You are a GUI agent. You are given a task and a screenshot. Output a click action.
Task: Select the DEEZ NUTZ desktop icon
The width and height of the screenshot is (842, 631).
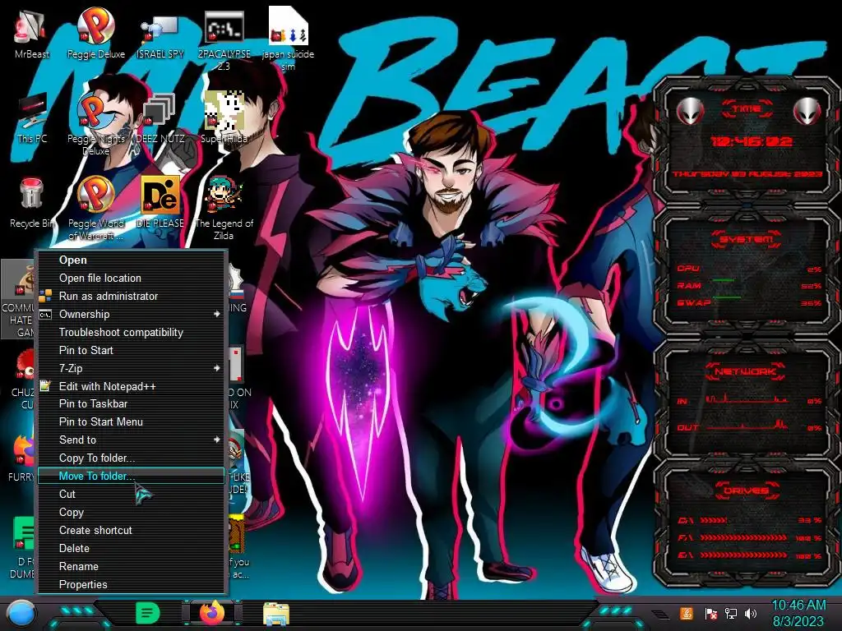click(x=160, y=118)
